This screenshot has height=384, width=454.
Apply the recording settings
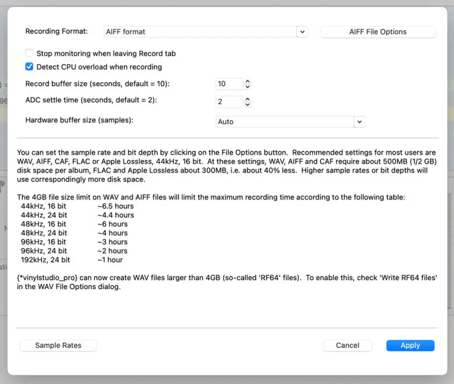(x=410, y=345)
